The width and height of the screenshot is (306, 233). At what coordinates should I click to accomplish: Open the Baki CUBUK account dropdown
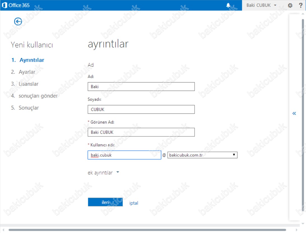[261, 5]
